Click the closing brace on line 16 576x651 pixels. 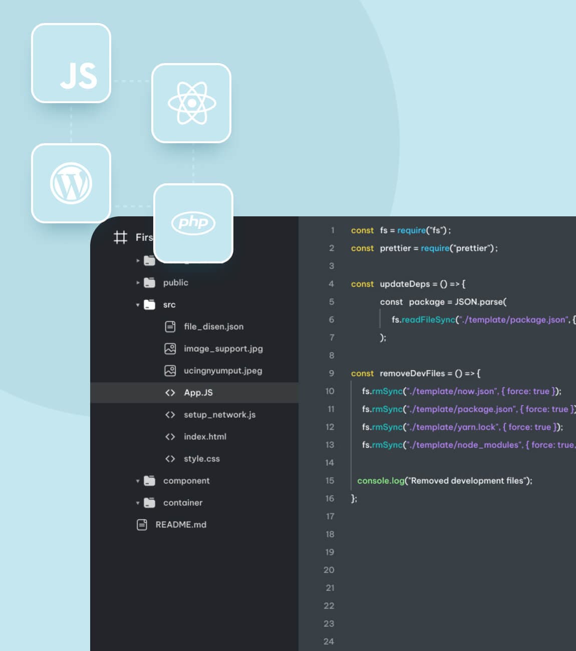pos(353,499)
